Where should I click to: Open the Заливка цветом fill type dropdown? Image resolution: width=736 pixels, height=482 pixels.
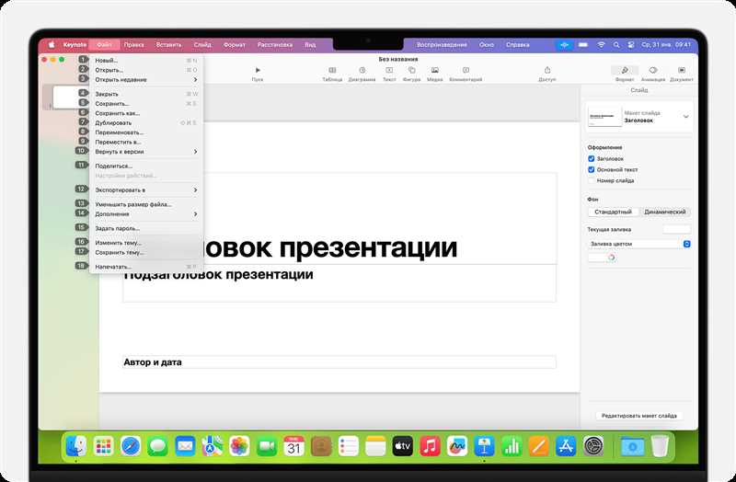click(638, 244)
